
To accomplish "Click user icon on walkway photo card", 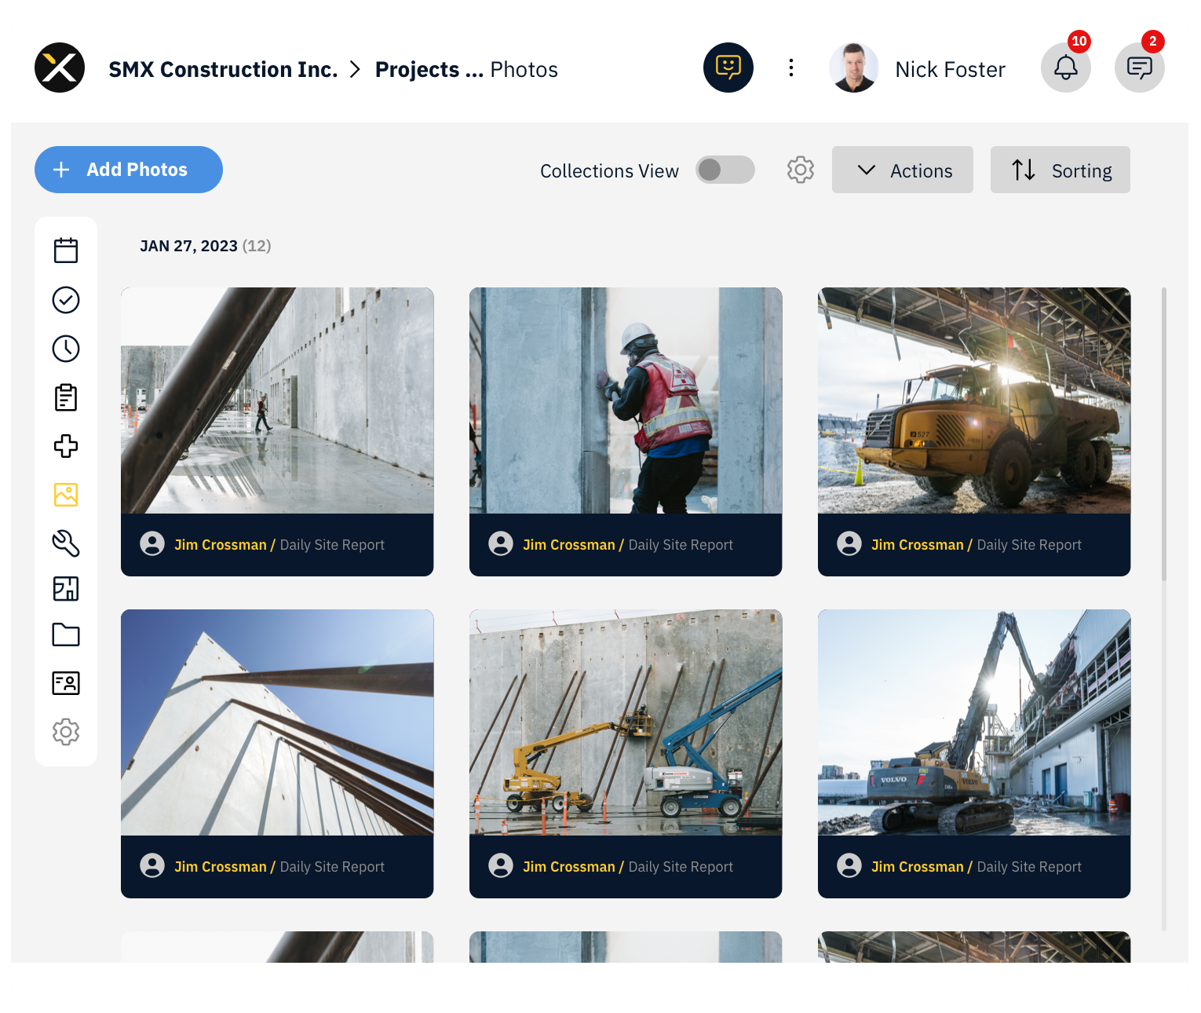I will point(152,543).
